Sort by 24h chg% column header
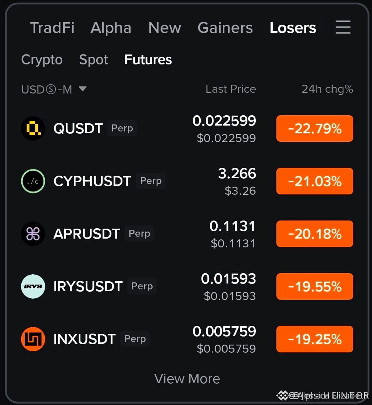Screen dimensions: 372x405 coord(327,89)
